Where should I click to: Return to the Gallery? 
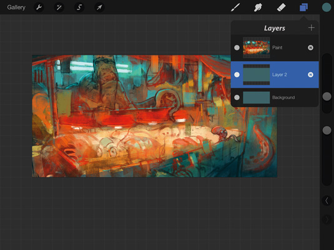tap(16, 7)
